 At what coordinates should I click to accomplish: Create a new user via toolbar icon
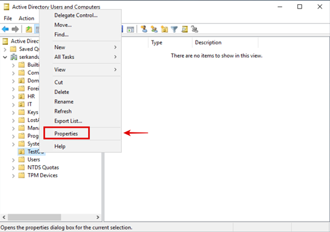pyautogui.click(x=144, y=29)
